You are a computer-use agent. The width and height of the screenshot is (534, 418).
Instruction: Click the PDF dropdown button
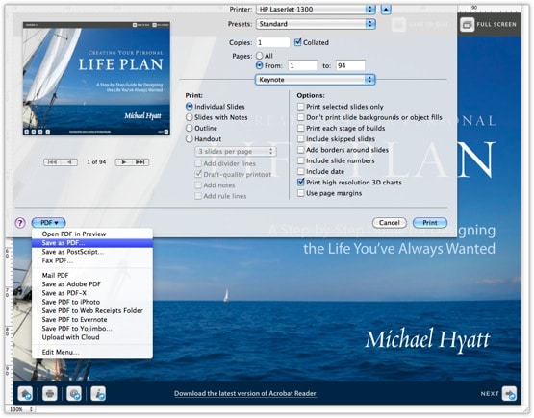(48, 223)
